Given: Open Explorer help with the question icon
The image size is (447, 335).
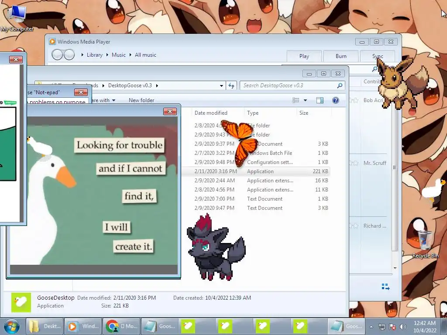Looking at the screenshot, I should pos(336,100).
